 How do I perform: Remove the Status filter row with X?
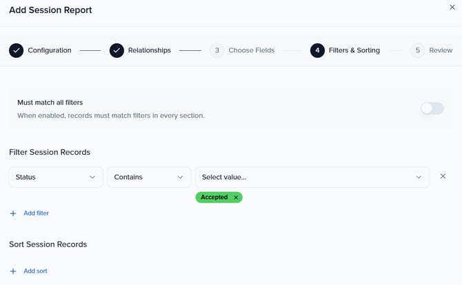(x=443, y=177)
